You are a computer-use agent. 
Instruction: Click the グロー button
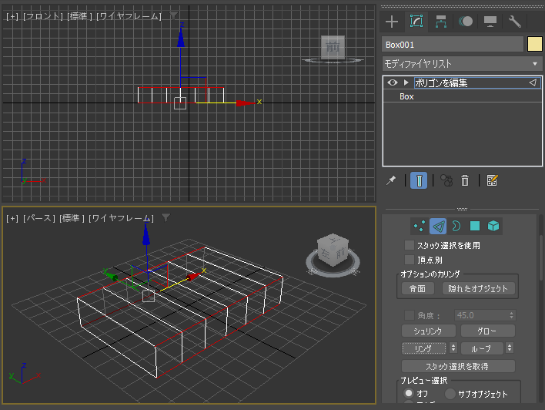tap(487, 331)
